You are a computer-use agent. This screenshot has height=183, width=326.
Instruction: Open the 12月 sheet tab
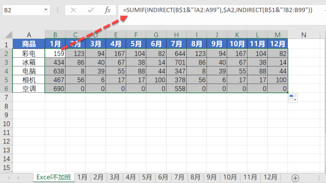tap(270, 177)
